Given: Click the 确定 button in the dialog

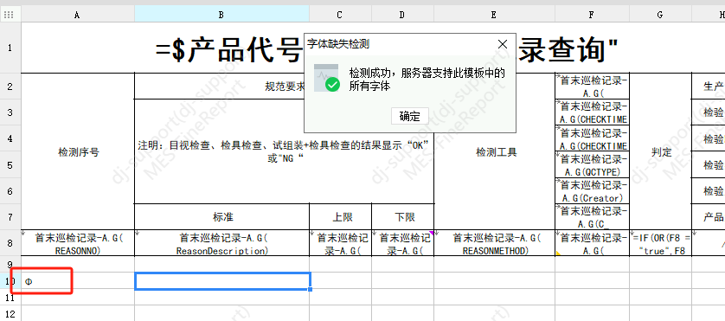Looking at the screenshot, I should click(x=410, y=116).
